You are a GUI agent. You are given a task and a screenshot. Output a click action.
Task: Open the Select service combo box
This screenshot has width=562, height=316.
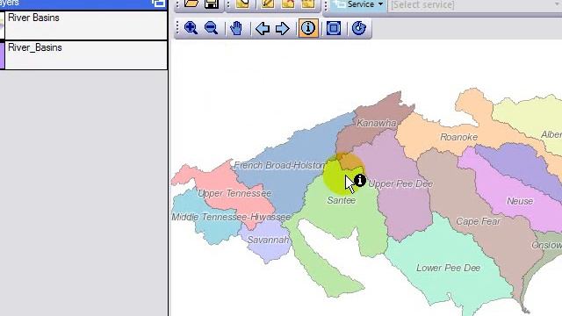[475, 5]
